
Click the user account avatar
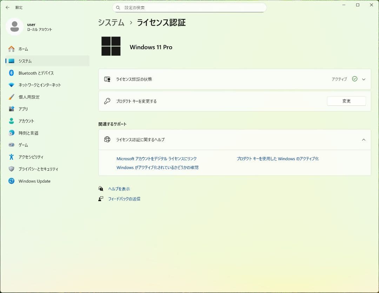point(15,27)
